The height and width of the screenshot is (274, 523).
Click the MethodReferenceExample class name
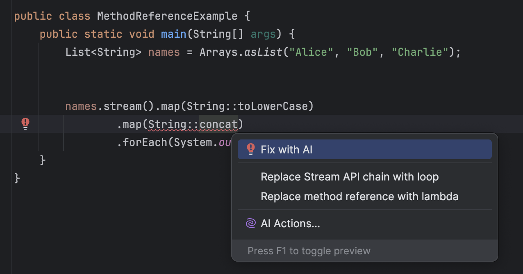pos(167,16)
